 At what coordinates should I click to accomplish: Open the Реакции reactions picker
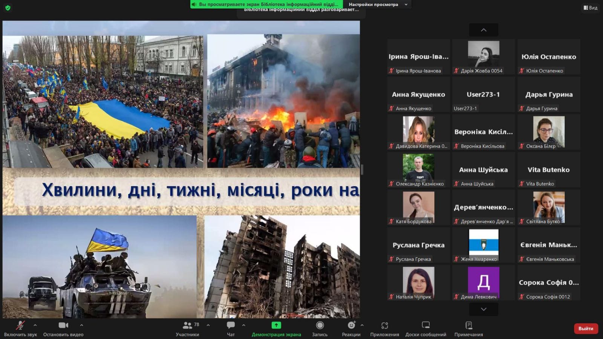(351, 328)
